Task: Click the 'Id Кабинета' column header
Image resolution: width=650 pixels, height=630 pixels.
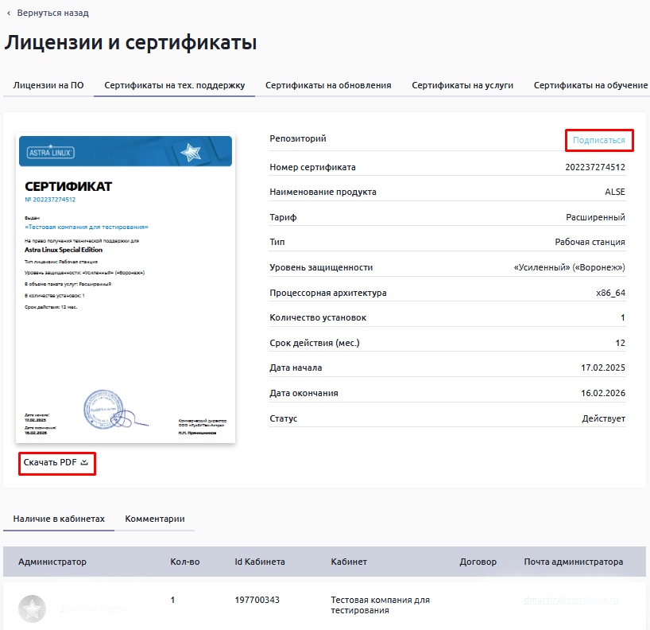Action: (x=260, y=562)
